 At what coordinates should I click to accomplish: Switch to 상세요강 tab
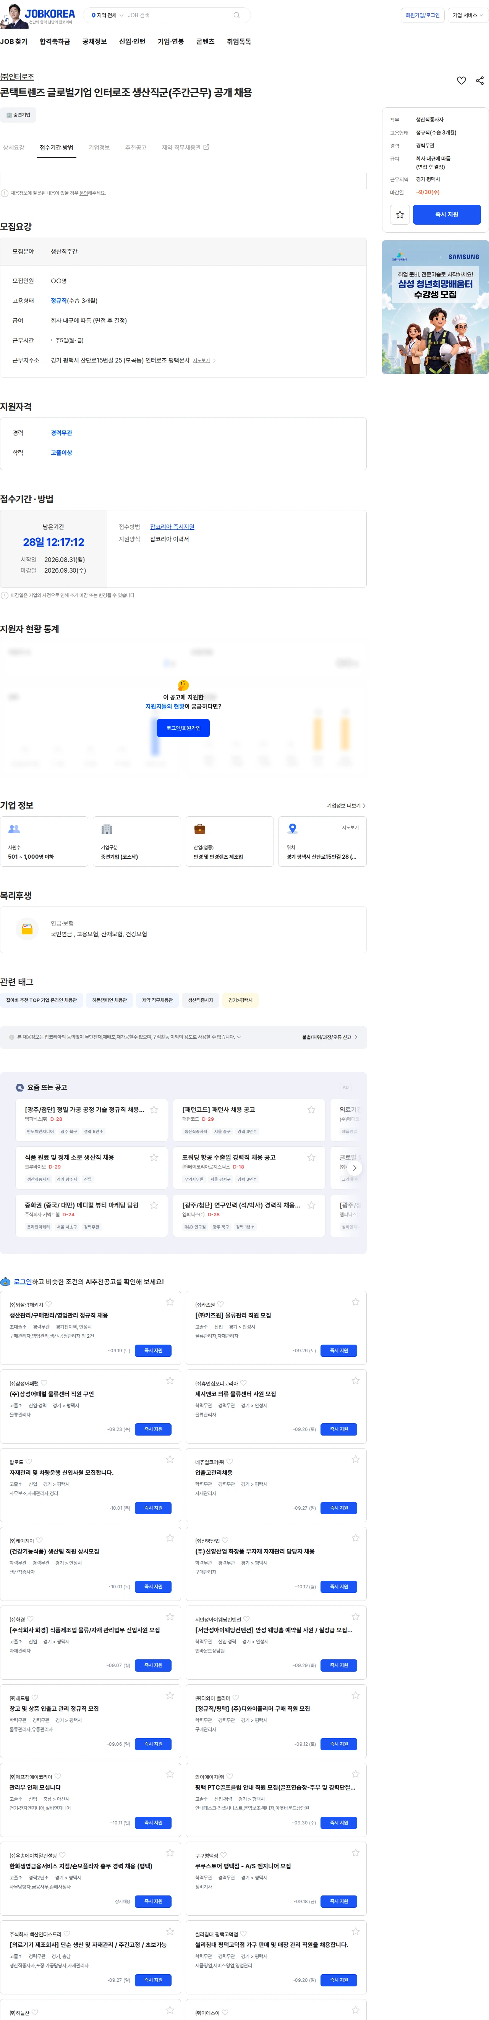[13, 147]
